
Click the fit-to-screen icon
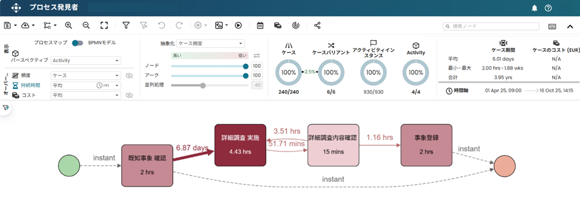pos(104,26)
